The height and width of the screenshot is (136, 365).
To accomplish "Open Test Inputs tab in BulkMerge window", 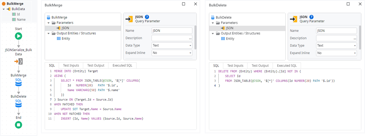I will pyautogui.click(x=71, y=66).
